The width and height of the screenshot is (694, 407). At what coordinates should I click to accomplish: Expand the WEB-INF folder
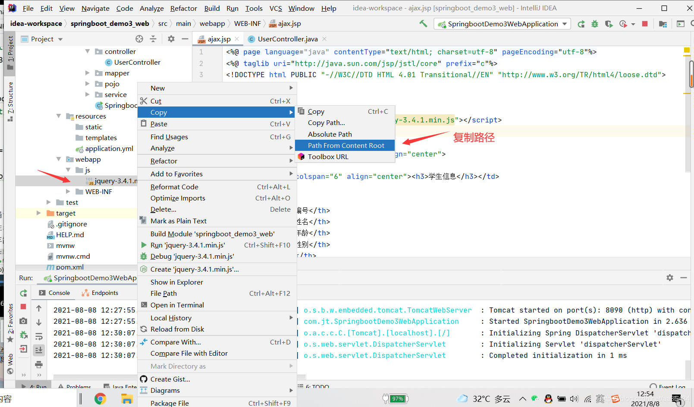tap(68, 191)
